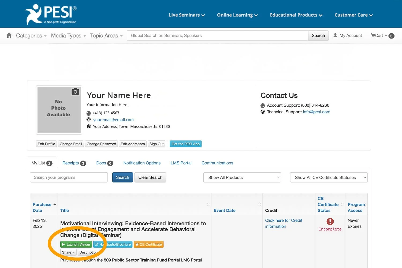
Task: Click the shopping cart icon
Action: [x=373, y=35]
